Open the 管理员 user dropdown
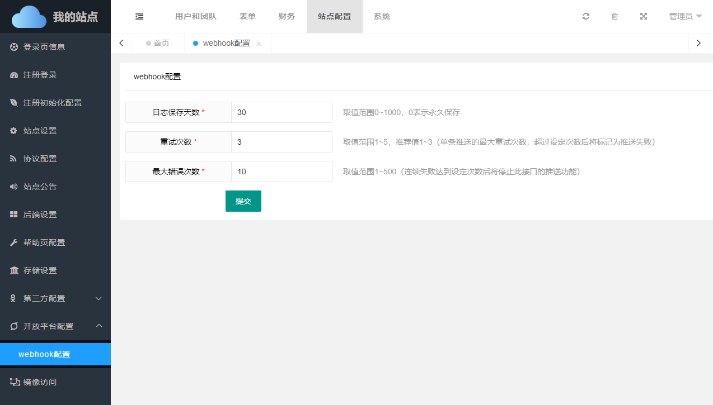The image size is (713, 405). (x=685, y=17)
